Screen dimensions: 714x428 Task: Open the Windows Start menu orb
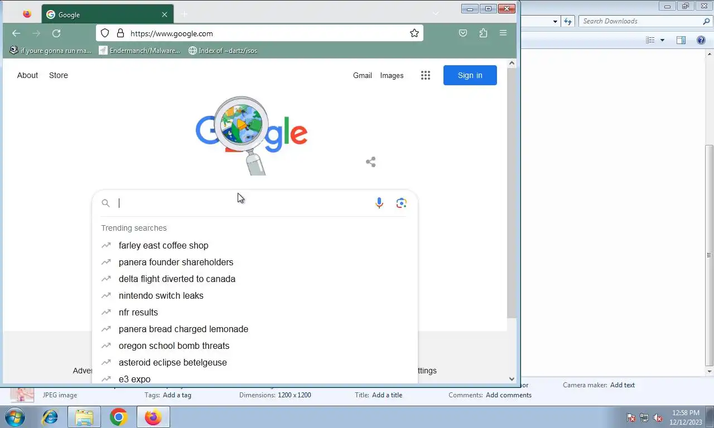[x=15, y=417]
